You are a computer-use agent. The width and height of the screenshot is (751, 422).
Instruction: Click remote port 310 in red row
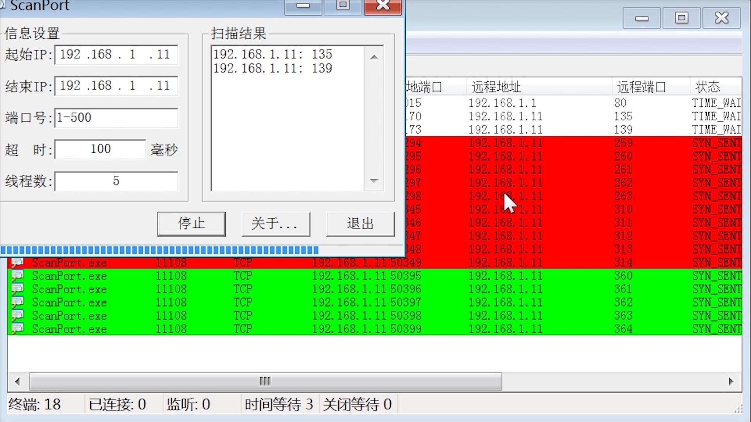coord(623,209)
